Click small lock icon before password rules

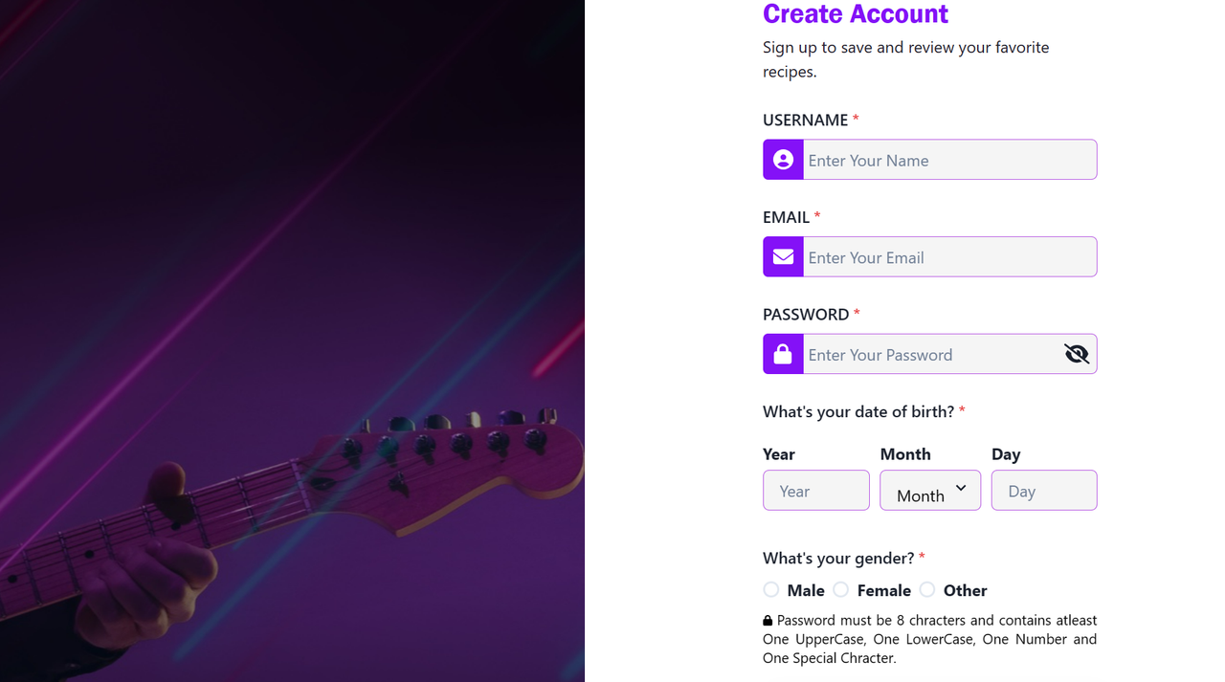768,621
